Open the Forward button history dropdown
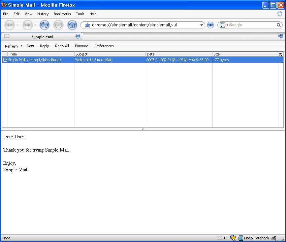 [35, 25]
